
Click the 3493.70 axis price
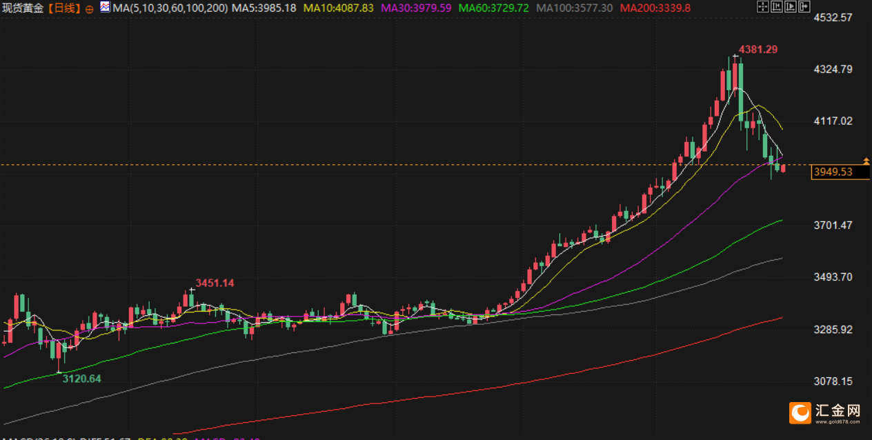pyautogui.click(x=833, y=277)
